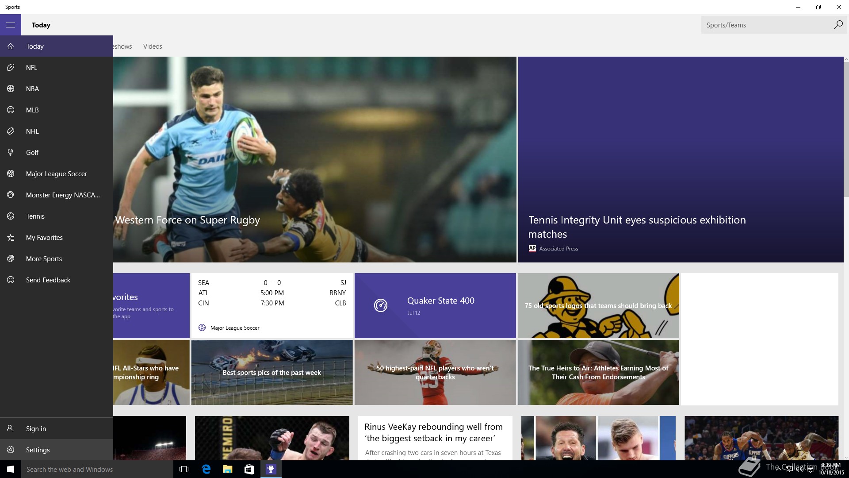Open Best sports pics of the past week

click(272, 372)
